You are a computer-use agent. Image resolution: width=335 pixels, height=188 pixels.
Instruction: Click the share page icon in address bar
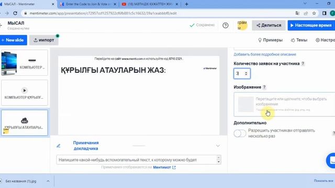point(306,13)
